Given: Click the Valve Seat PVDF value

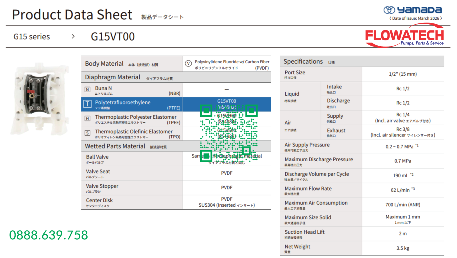Looking at the screenshot, I should [227, 173].
